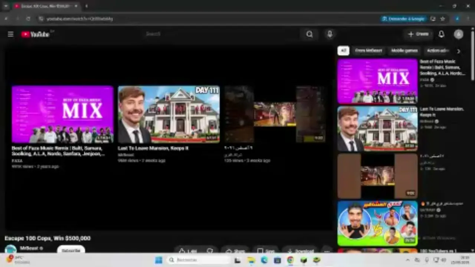Open sidebar Best of Faza Music MIX thumbnail
The image size is (475, 267).
coord(377,81)
